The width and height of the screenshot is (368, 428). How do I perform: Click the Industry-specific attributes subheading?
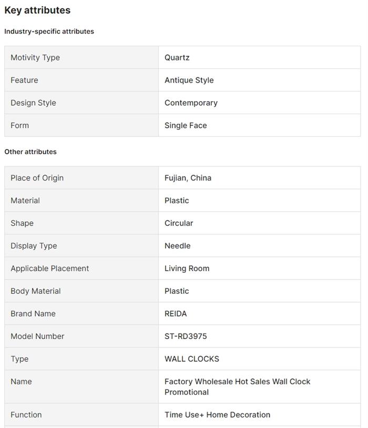click(x=49, y=31)
